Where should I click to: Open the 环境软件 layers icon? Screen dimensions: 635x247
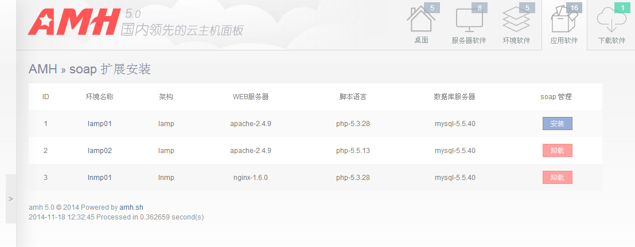(516, 22)
